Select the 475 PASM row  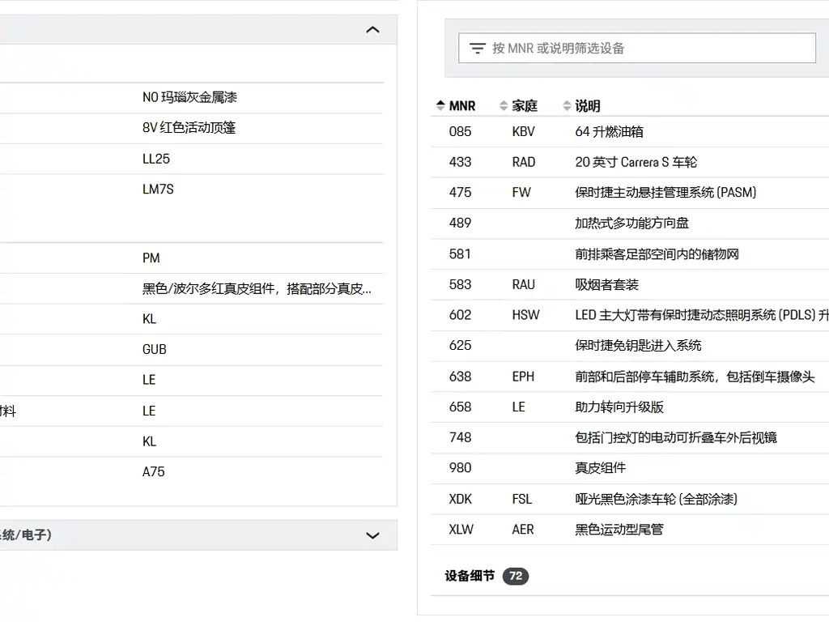tap(630, 193)
